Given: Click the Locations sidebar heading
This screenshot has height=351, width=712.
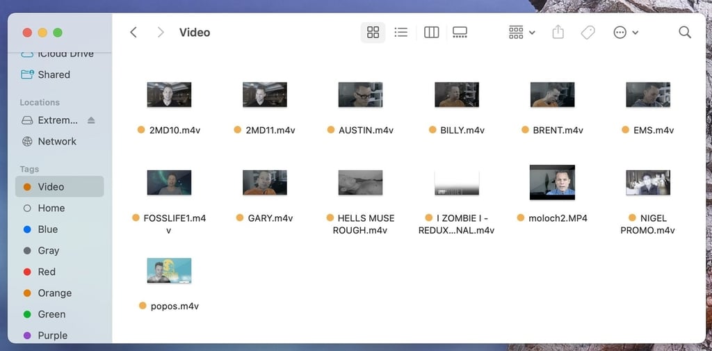Looking at the screenshot, I should [40, 102].
